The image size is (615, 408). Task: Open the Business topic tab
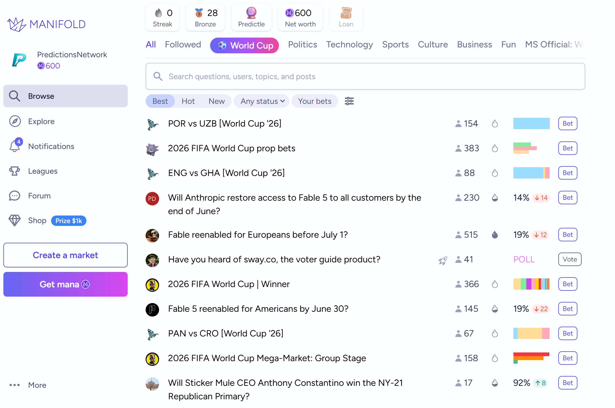point(474,44)
